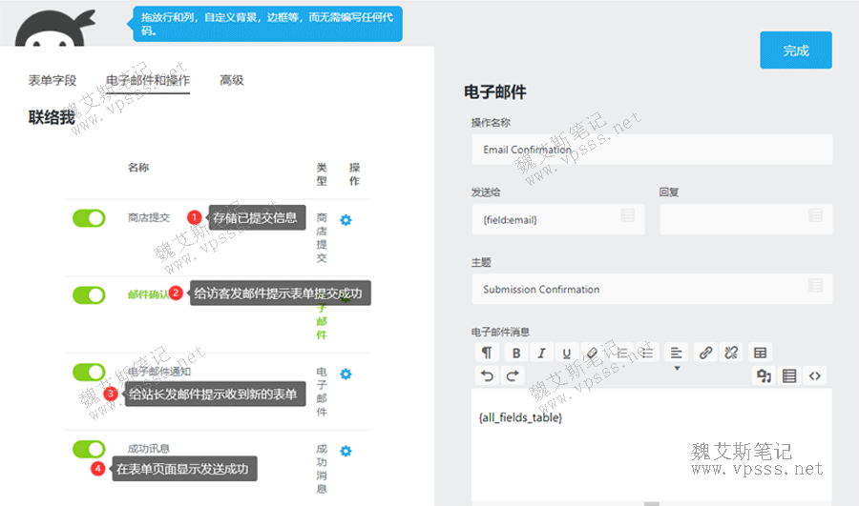Insert a table using the table icon

(760, 353)
